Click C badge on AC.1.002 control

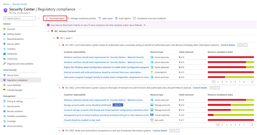(217, 88)
